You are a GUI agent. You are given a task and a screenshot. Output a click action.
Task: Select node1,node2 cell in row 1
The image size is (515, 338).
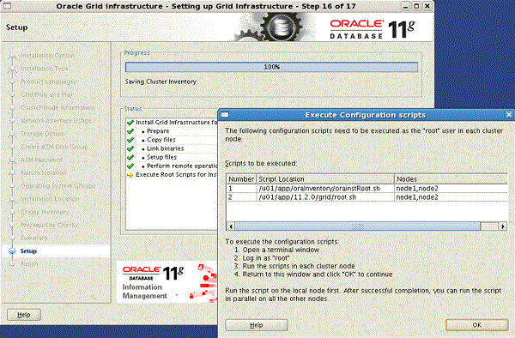tap(451, 189)
